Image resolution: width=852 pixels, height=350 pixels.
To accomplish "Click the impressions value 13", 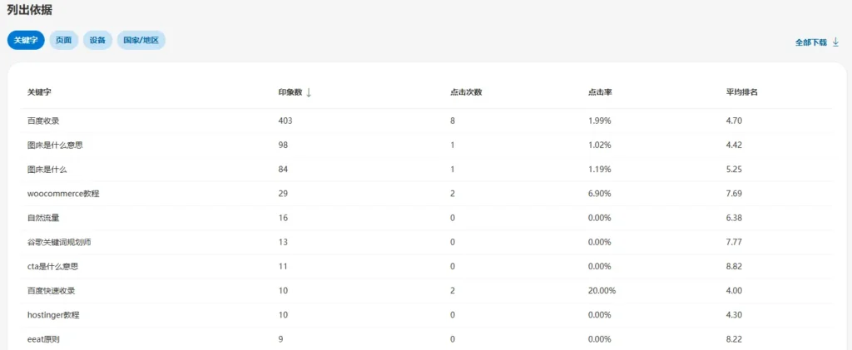I will click(x=283, y=242).
